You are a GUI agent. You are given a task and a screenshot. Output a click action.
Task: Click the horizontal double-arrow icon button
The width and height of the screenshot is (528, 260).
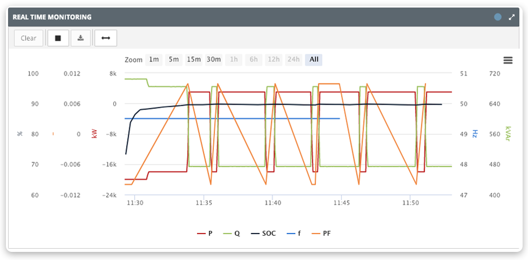106,38
